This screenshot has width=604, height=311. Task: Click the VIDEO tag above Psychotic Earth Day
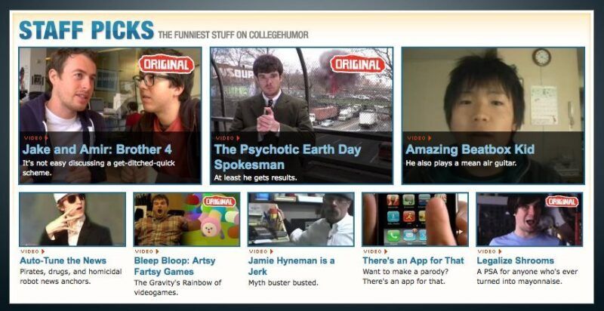click(x=227, y=138)
